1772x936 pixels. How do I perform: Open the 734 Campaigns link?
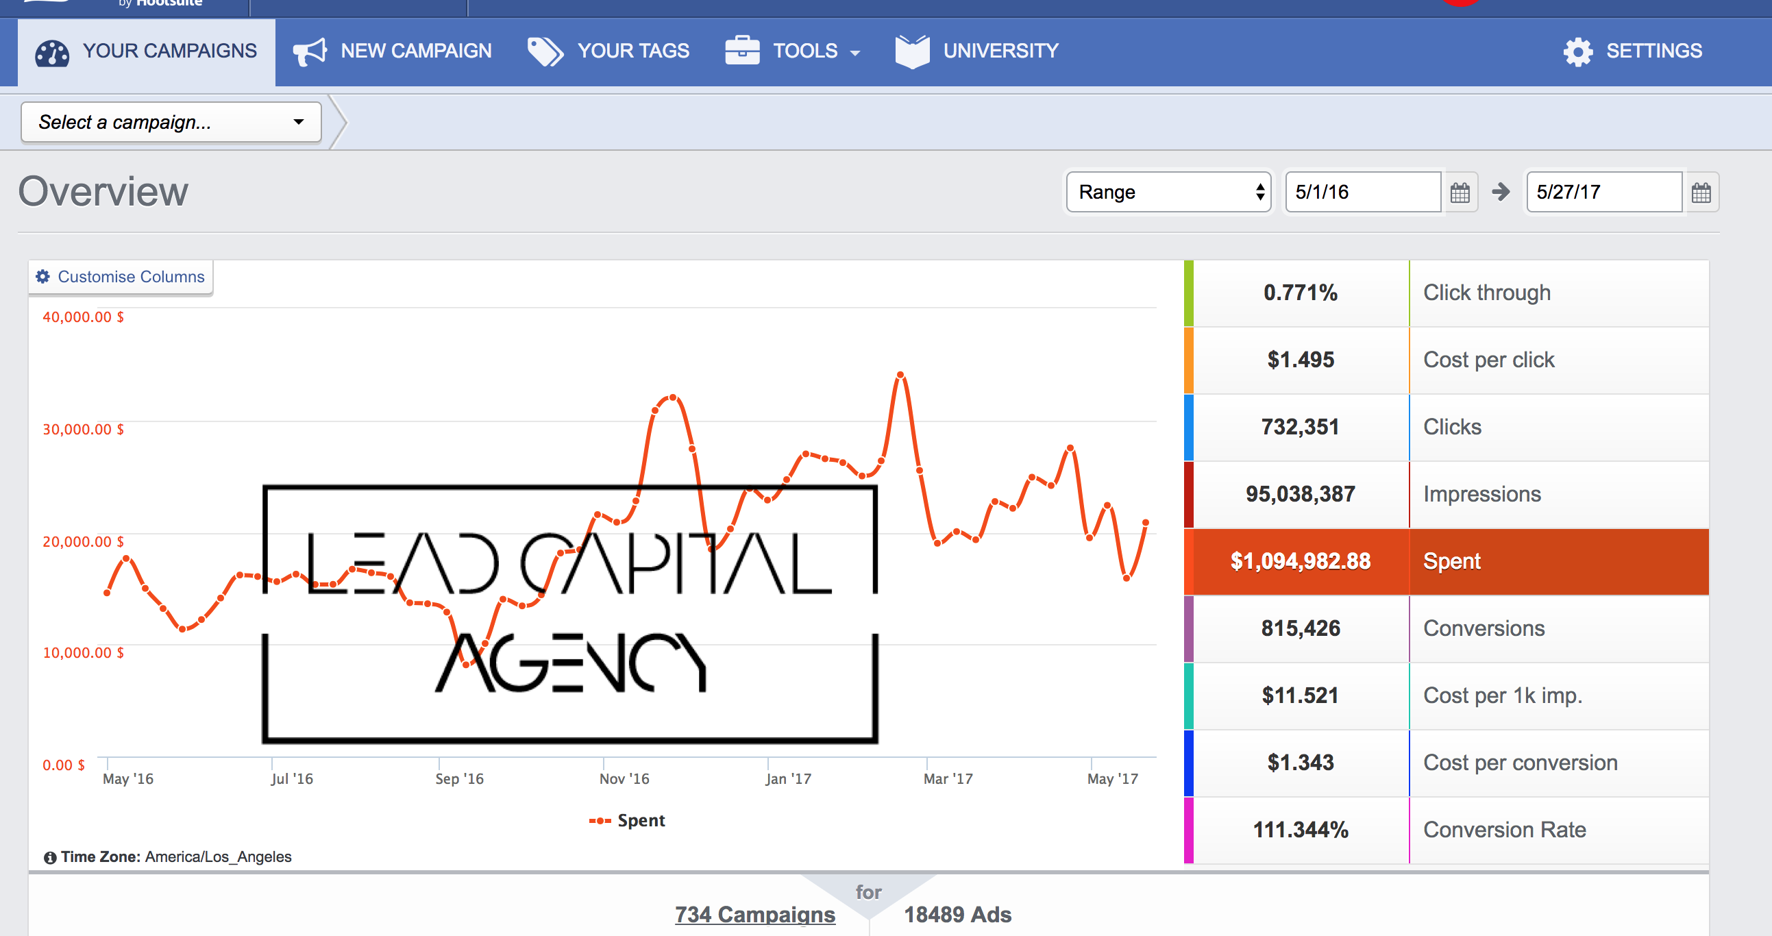coord(754,915)
